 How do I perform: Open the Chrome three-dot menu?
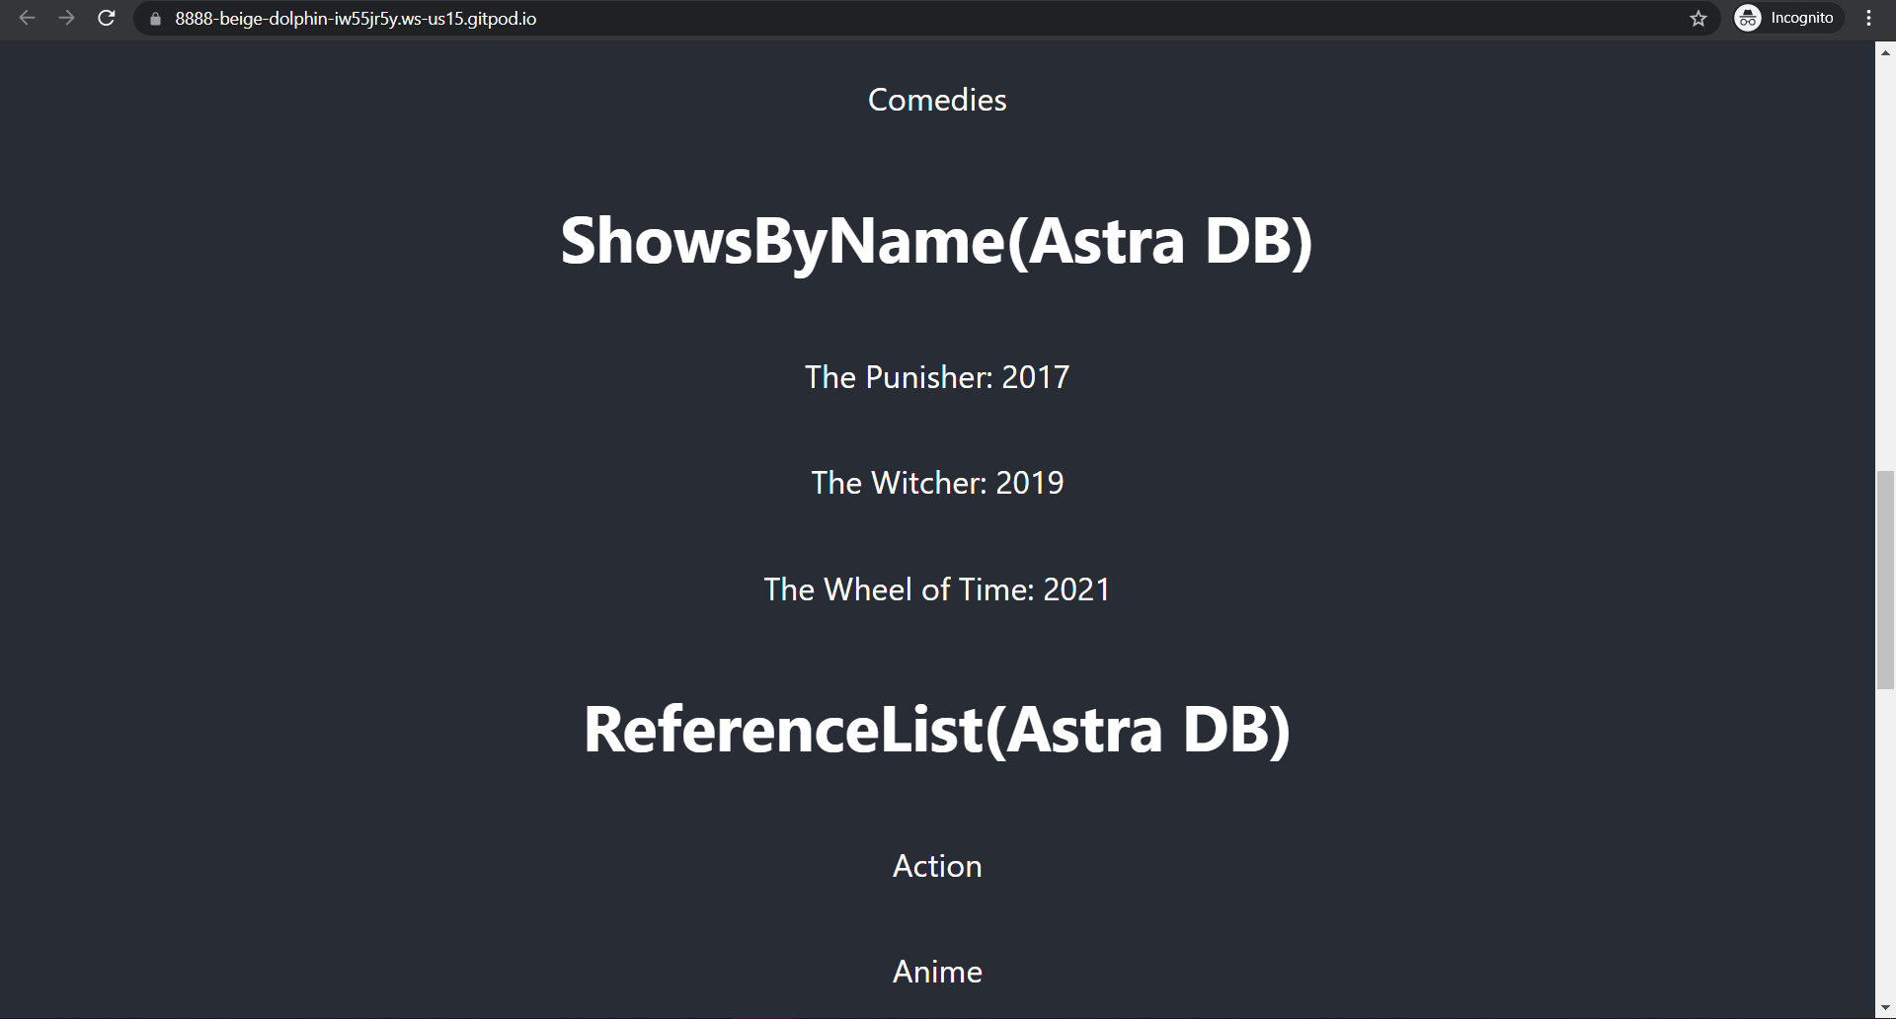(x=1867, y=18)
